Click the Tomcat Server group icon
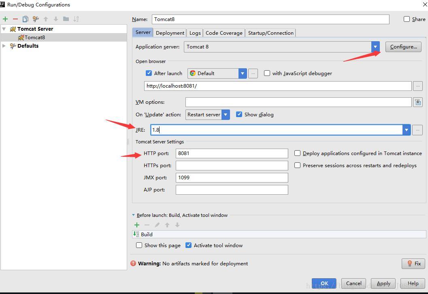428x294 pixels. [x=13, y=29]
